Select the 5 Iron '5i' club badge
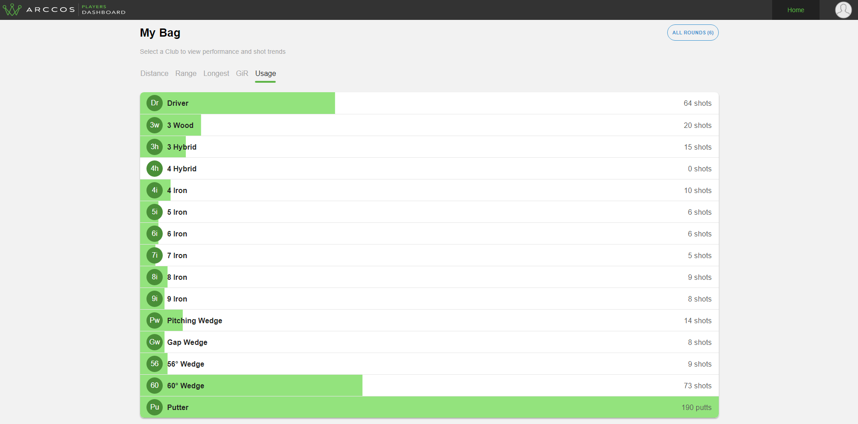 155,212
